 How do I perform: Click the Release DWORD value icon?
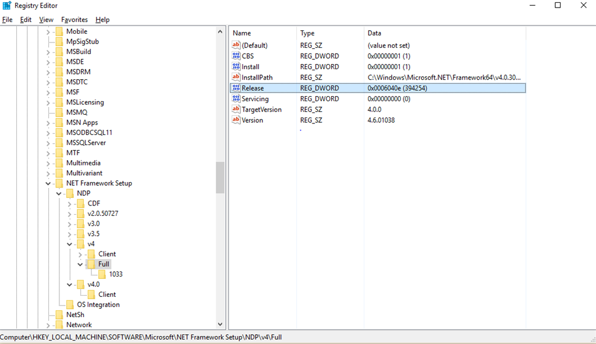click(x=236, y=88)
